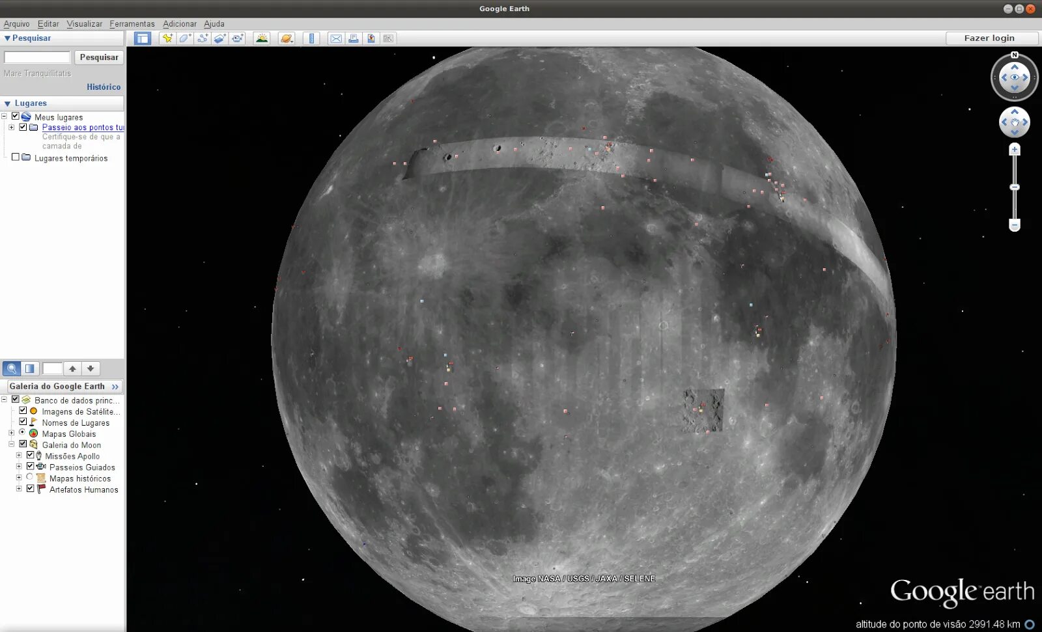Zoom in with the plus button
Viewport: 1042px width, 632px height.
pyautogui.click(x=1015, y=150)
